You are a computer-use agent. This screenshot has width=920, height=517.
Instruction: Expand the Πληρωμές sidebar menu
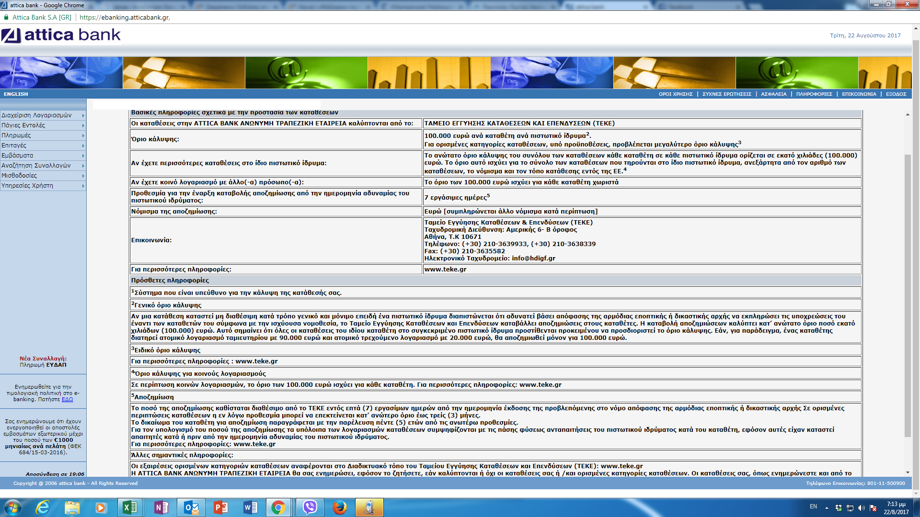coord(43,135)
